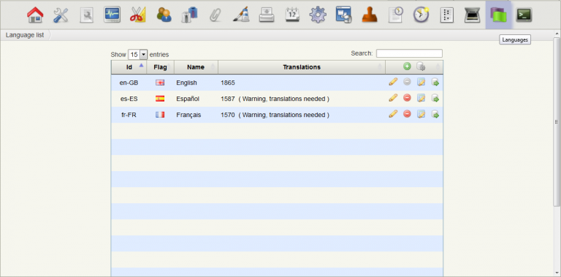
Task: Select the Languages flag icon
Action: tap(498, 15)
